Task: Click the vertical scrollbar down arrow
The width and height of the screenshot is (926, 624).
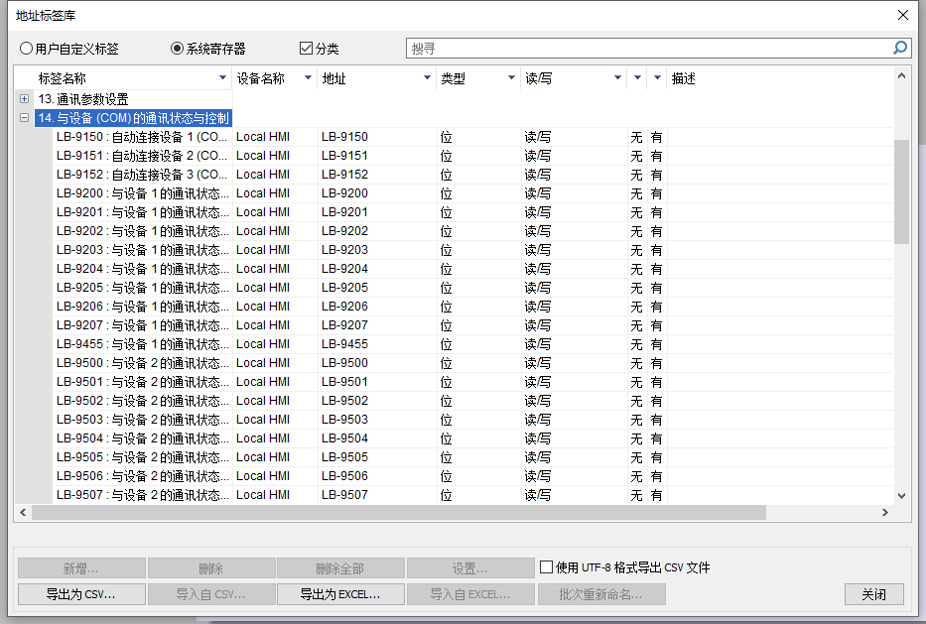Action: coord(901,495)
